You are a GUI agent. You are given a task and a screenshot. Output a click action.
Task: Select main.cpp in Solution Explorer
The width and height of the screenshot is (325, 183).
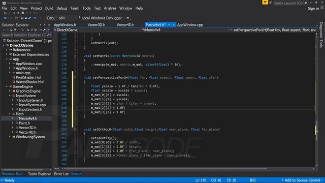(x=23, y=73)
